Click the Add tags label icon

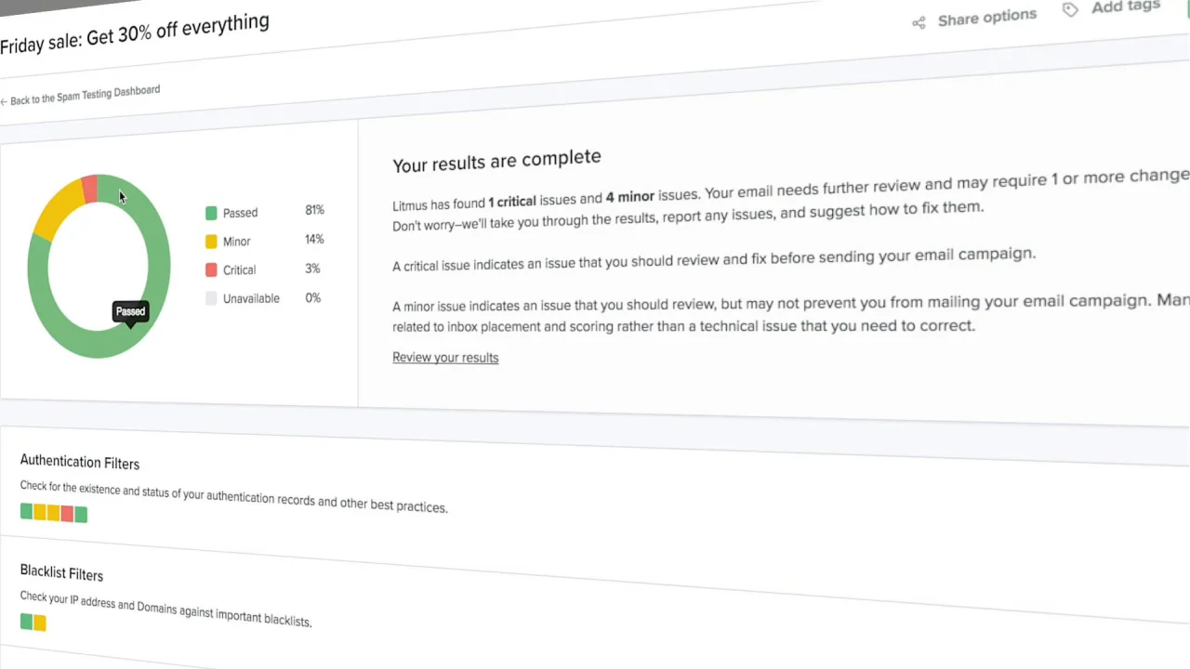[x=1071, y=9]
